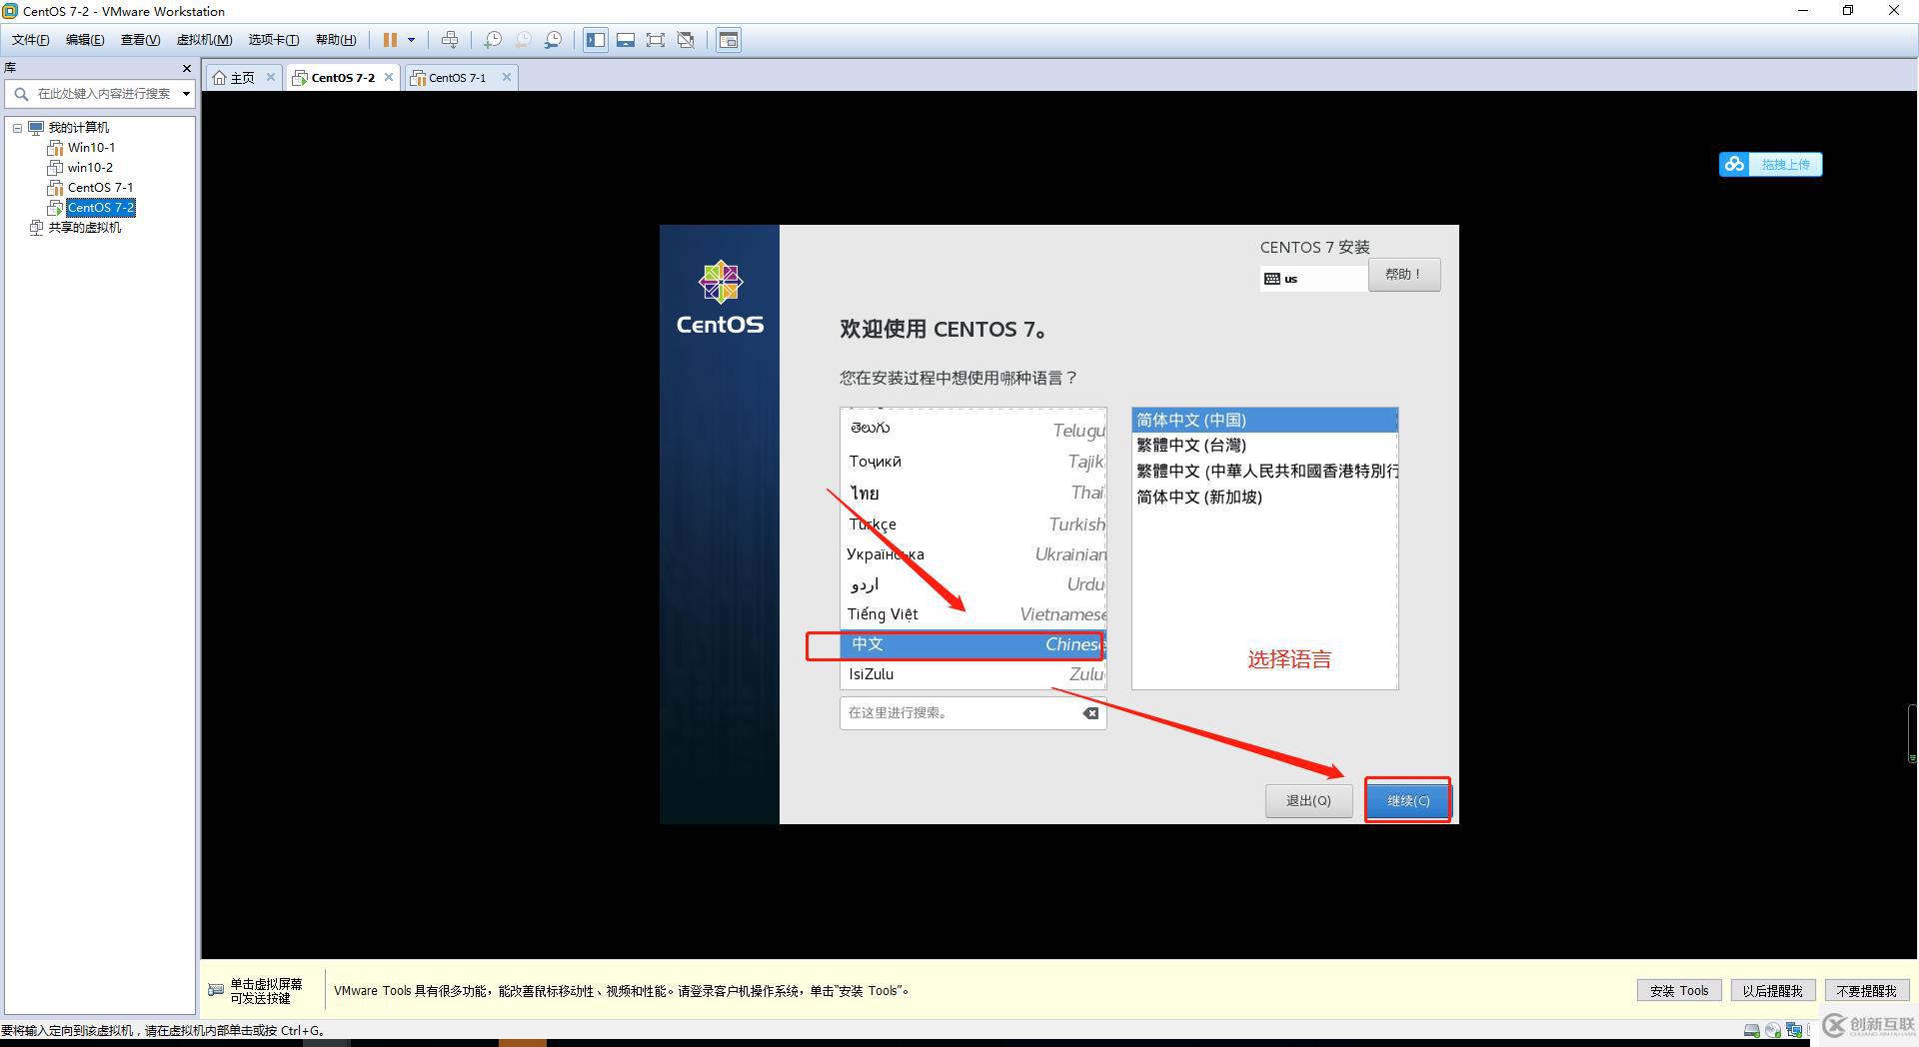Open the snapshot manager
1919x1047 pixels.
tap(553, 40)
